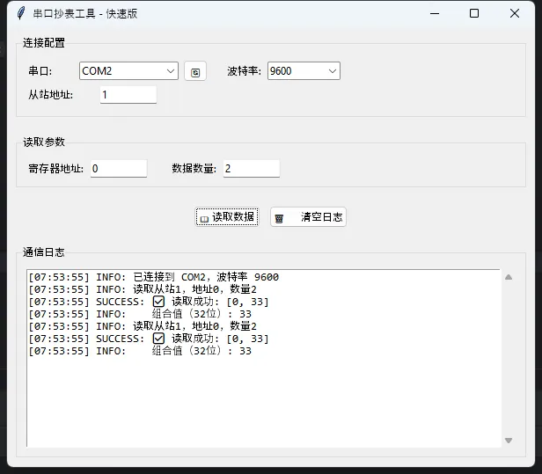
Task: Click the trash icon on 清空日志
Action: coord(280,217)
